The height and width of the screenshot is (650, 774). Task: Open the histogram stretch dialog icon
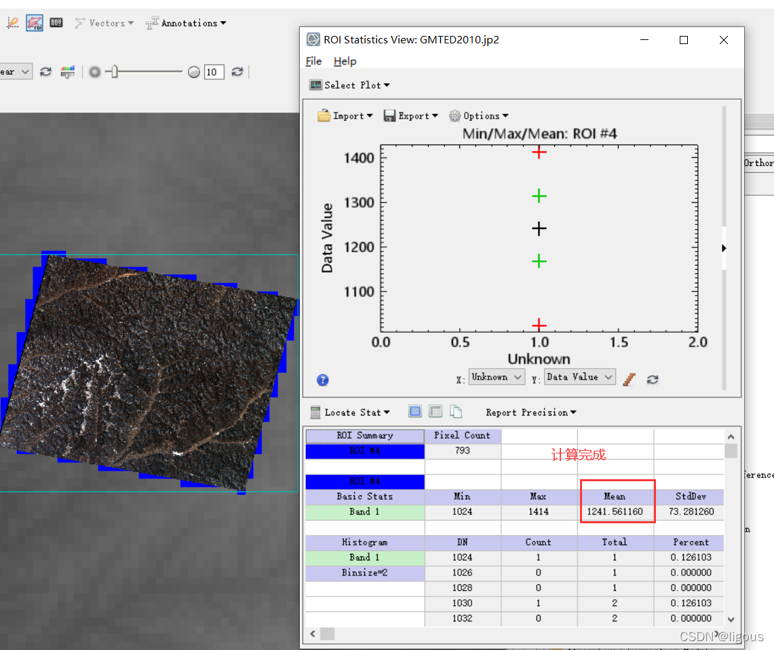click(x=68, y=72)
